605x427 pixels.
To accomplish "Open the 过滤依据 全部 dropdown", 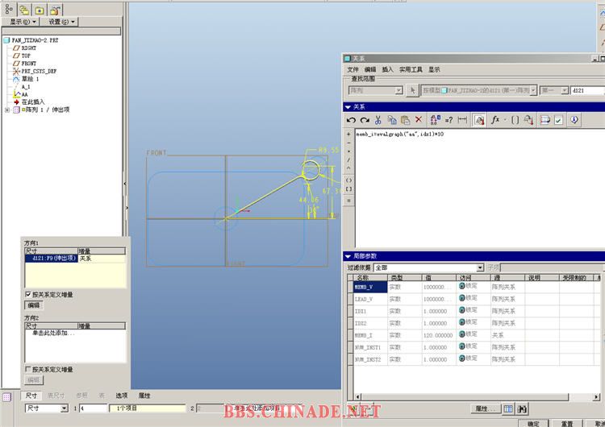I will pyautogui.click(x=480, y=267).
